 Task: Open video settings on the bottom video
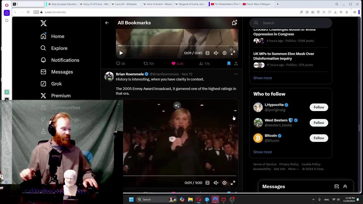(224, 183)
